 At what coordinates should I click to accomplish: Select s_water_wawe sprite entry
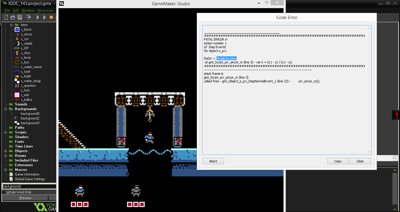(x=31, y=67)
